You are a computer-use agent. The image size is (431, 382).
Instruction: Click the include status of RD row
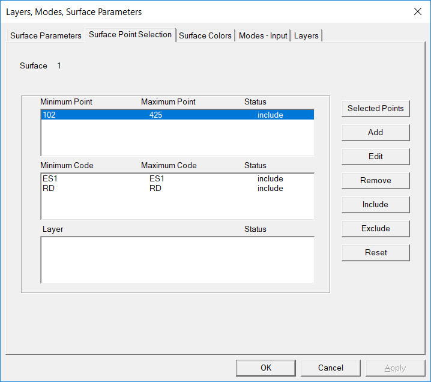pos(270,189)
